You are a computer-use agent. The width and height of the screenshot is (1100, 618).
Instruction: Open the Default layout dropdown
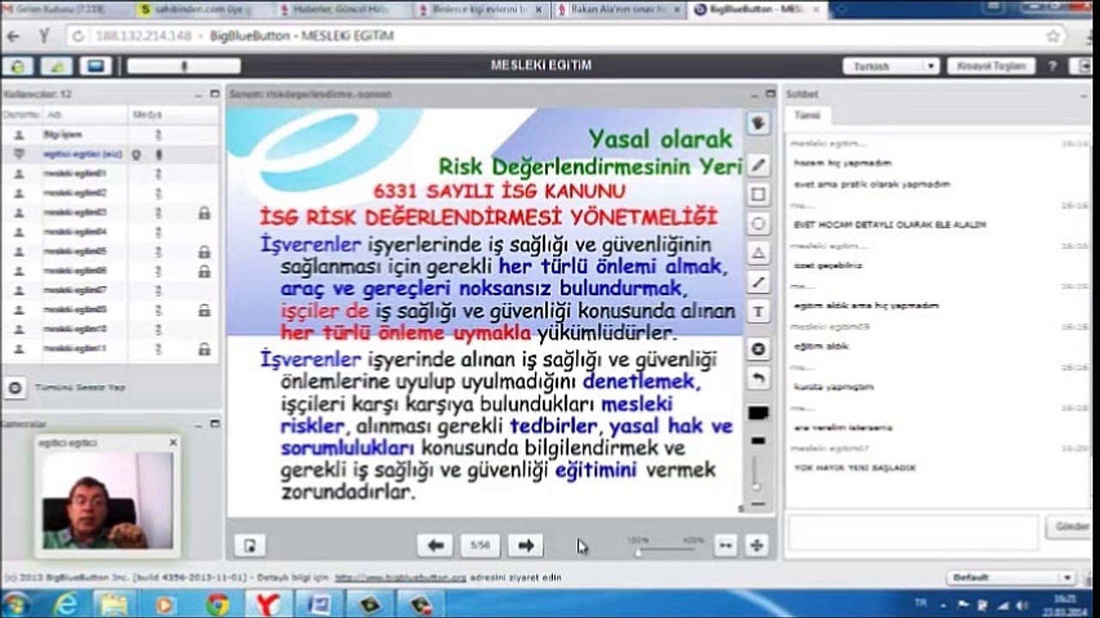[1011, 578]
